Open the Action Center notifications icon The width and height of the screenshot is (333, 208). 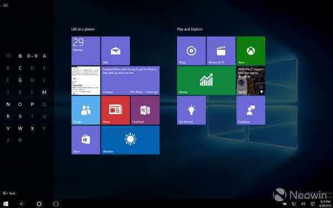(x=312, y=204)
